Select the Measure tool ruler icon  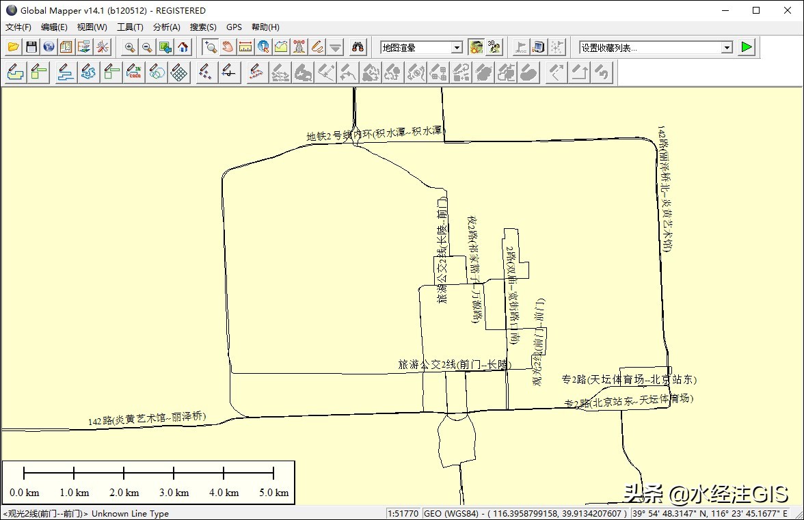[x=245, y=46]
